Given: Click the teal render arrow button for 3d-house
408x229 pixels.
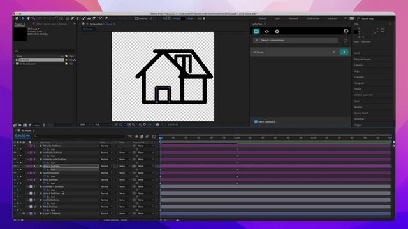Looking at the screenshot, I should pyautogui.click(x=344, y=52).
